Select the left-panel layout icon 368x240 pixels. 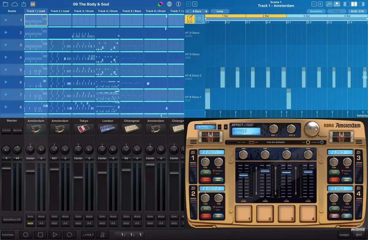(347, 4)
